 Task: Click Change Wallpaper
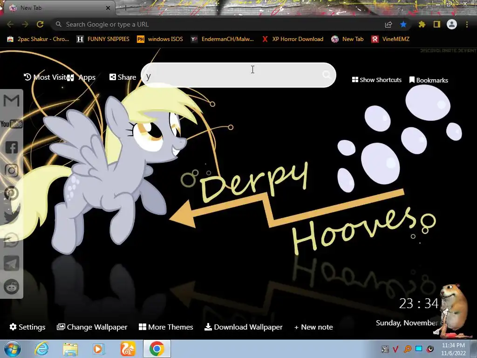point(92,327)
